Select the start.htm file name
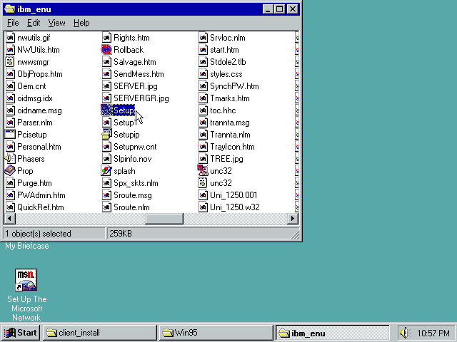Image resolution: width=457 pixels, height=342 pixels. 224,50
